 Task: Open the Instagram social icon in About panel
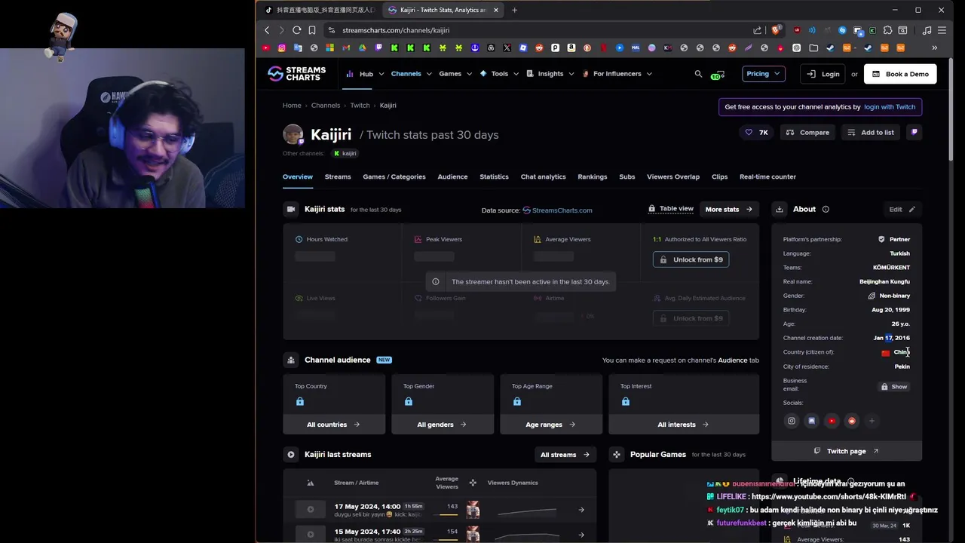coord(792,421)
